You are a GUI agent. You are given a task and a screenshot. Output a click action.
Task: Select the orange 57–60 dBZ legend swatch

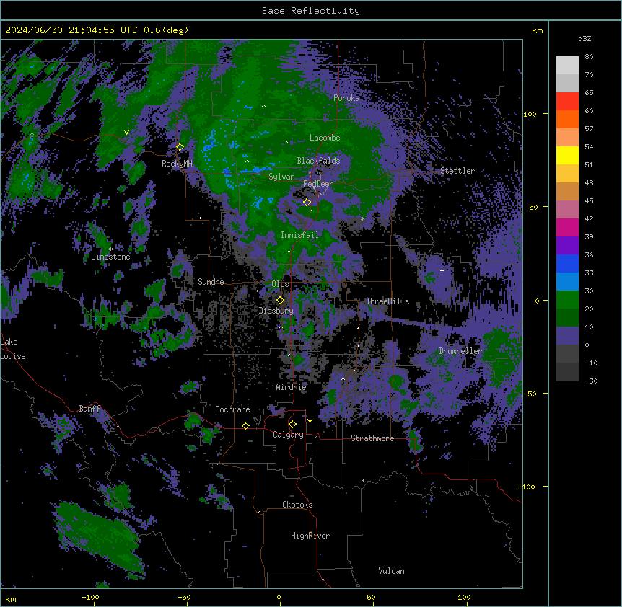(x=567, y=119)
